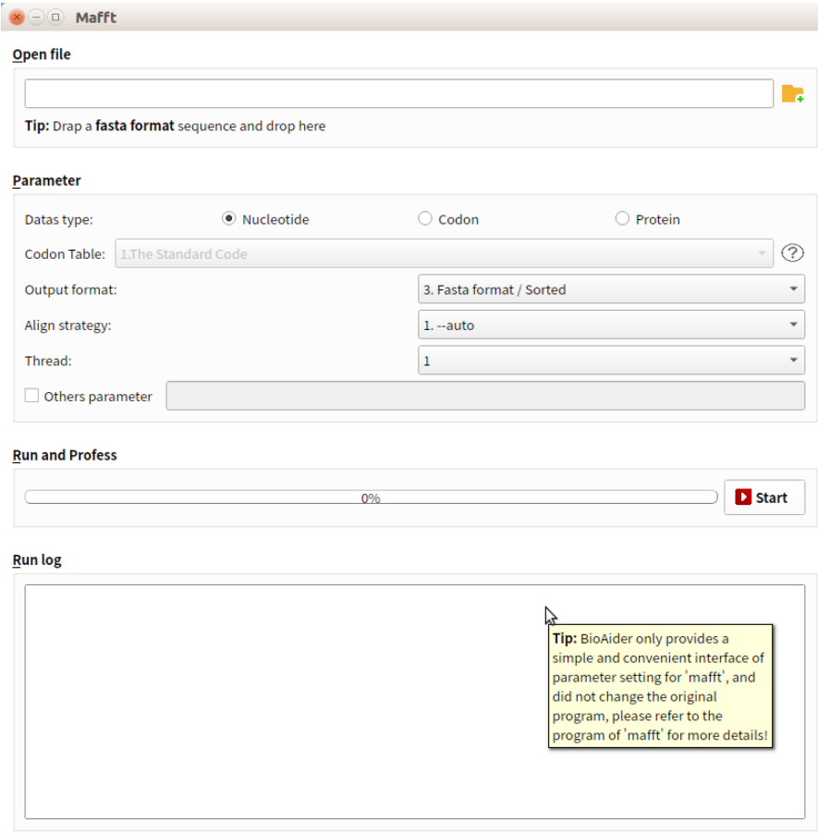The width and height of the screenshot is (818, 835).
Task: Open the Thread count dropdown
Action: (611, 361)
